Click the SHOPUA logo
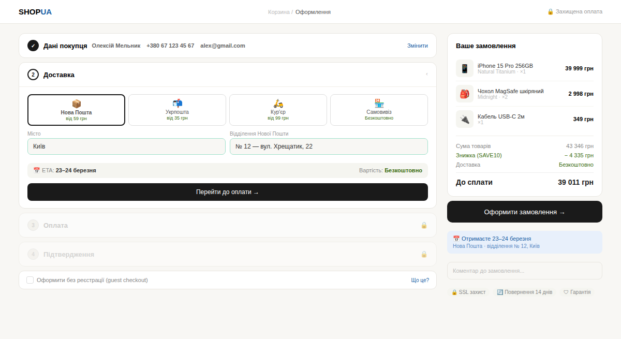Screen dimensions: 621x339 point(35,12)
